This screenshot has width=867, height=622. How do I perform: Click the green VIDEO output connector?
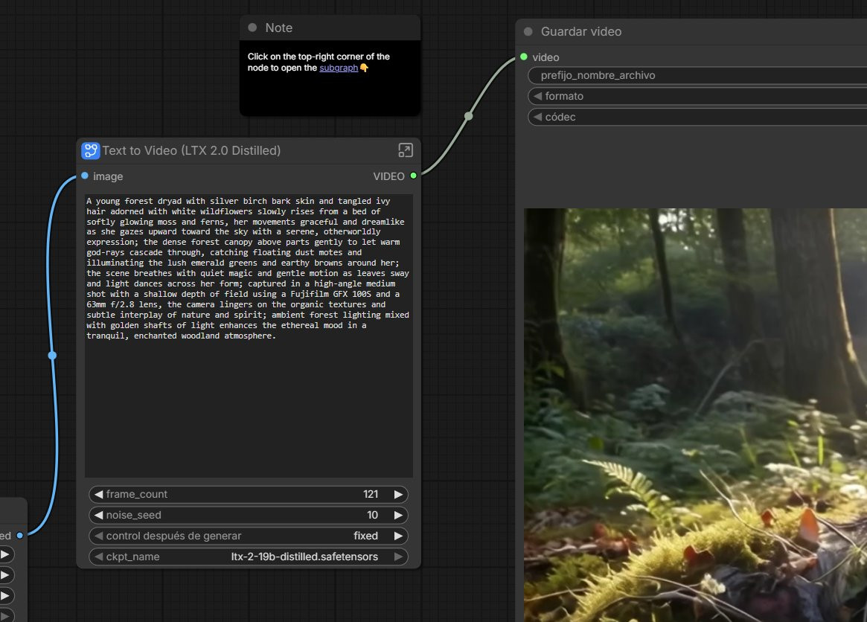[414, 176]
